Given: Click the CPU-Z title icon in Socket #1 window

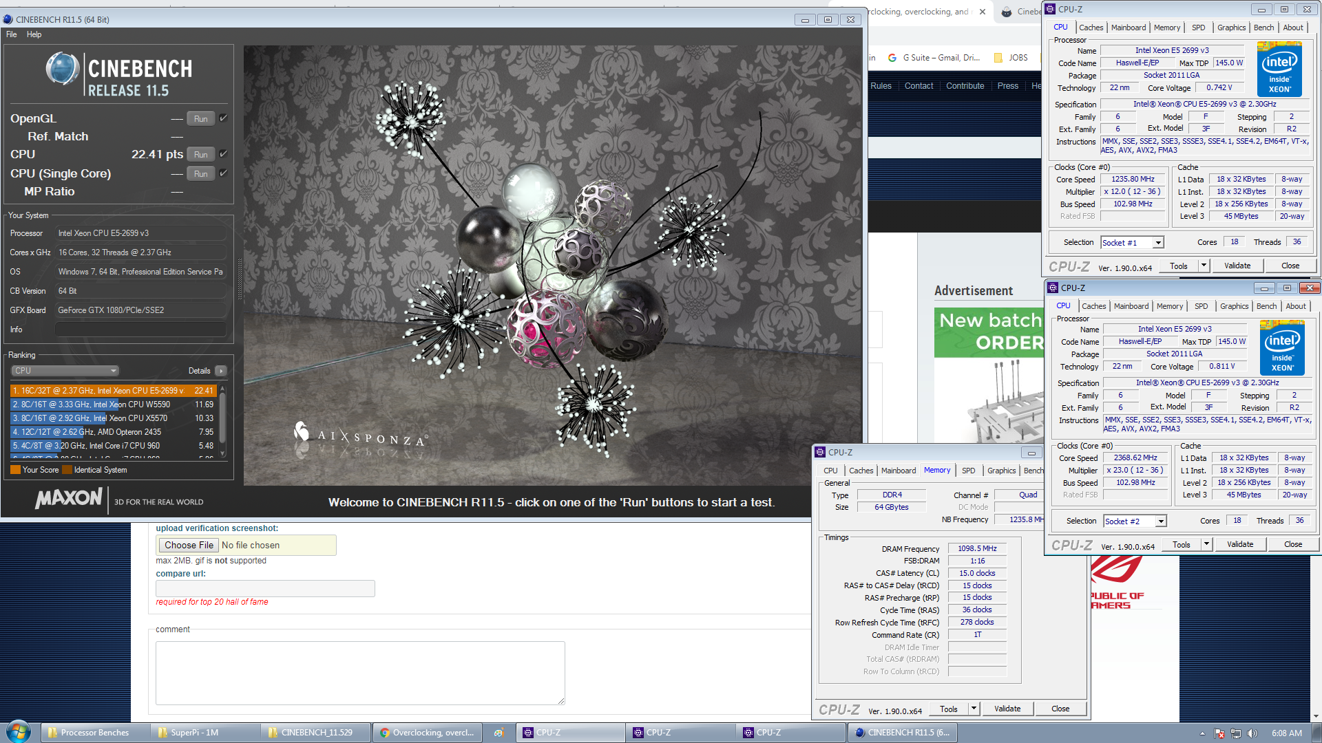Looking at the screenshot, I should (1050, 9).
